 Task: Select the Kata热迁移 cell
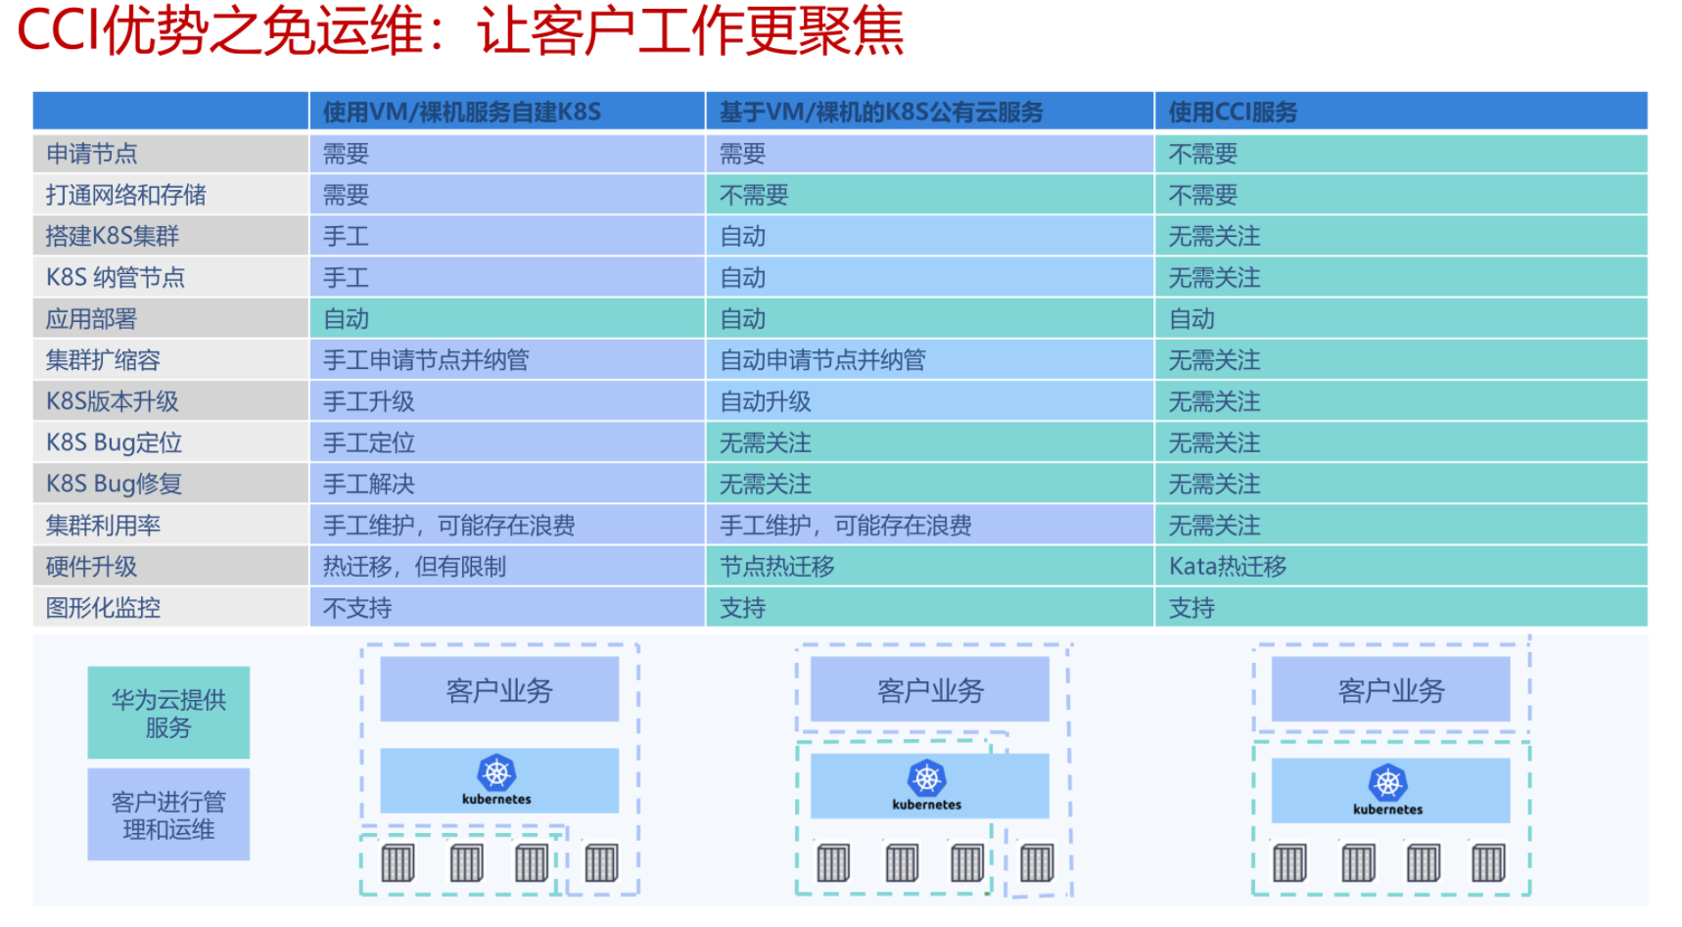tap(1402, 567)
